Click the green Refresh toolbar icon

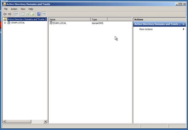[x=28, y=14]
